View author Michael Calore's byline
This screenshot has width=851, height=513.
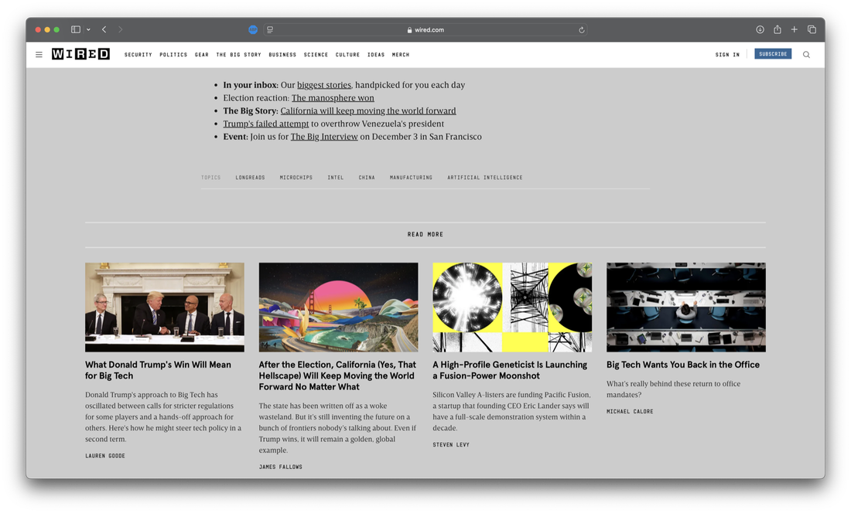tap(630, 412)
